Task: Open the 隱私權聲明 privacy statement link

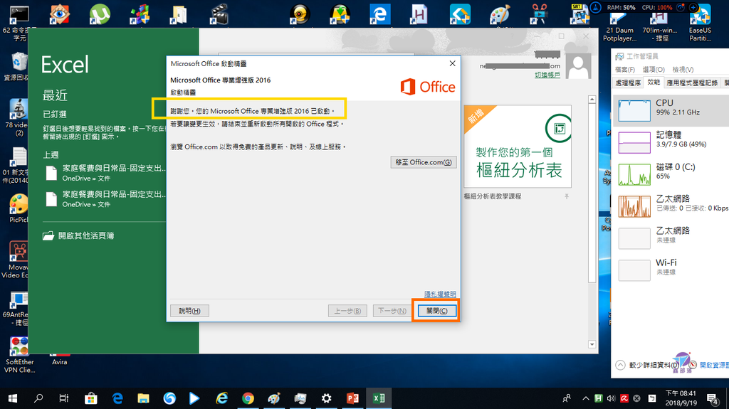Action: (440, 294)
